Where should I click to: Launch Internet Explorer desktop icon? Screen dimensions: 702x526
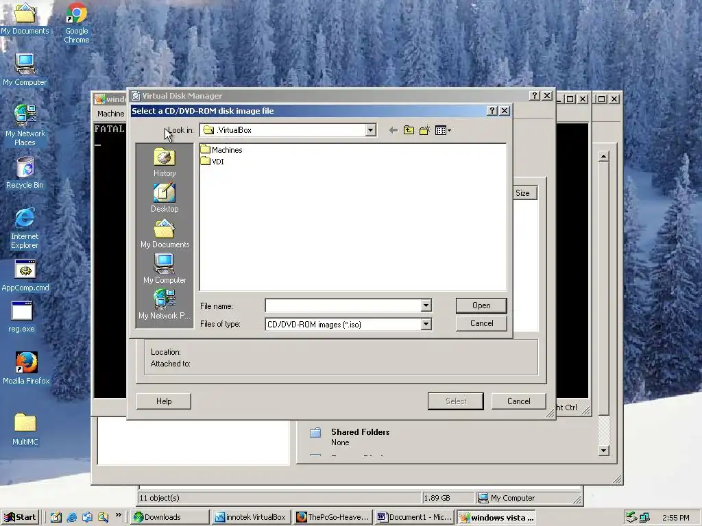(x=25, y=227)
